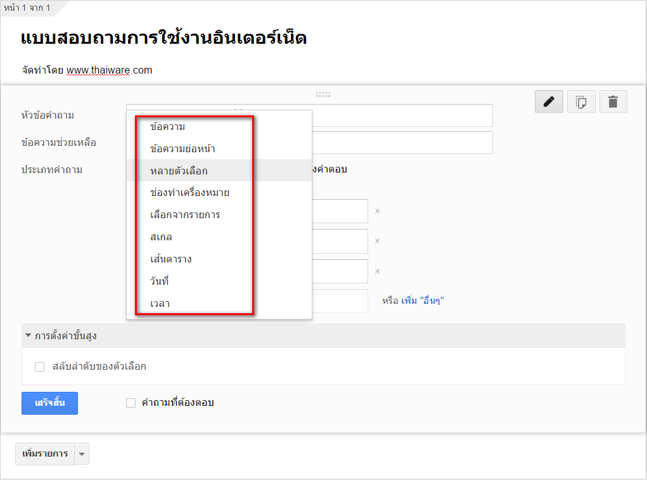This screenshot has height=480, width=647.
Task: Enable สลับลำดับของตัวเลือก checkbox
Action: click(40, 366)
